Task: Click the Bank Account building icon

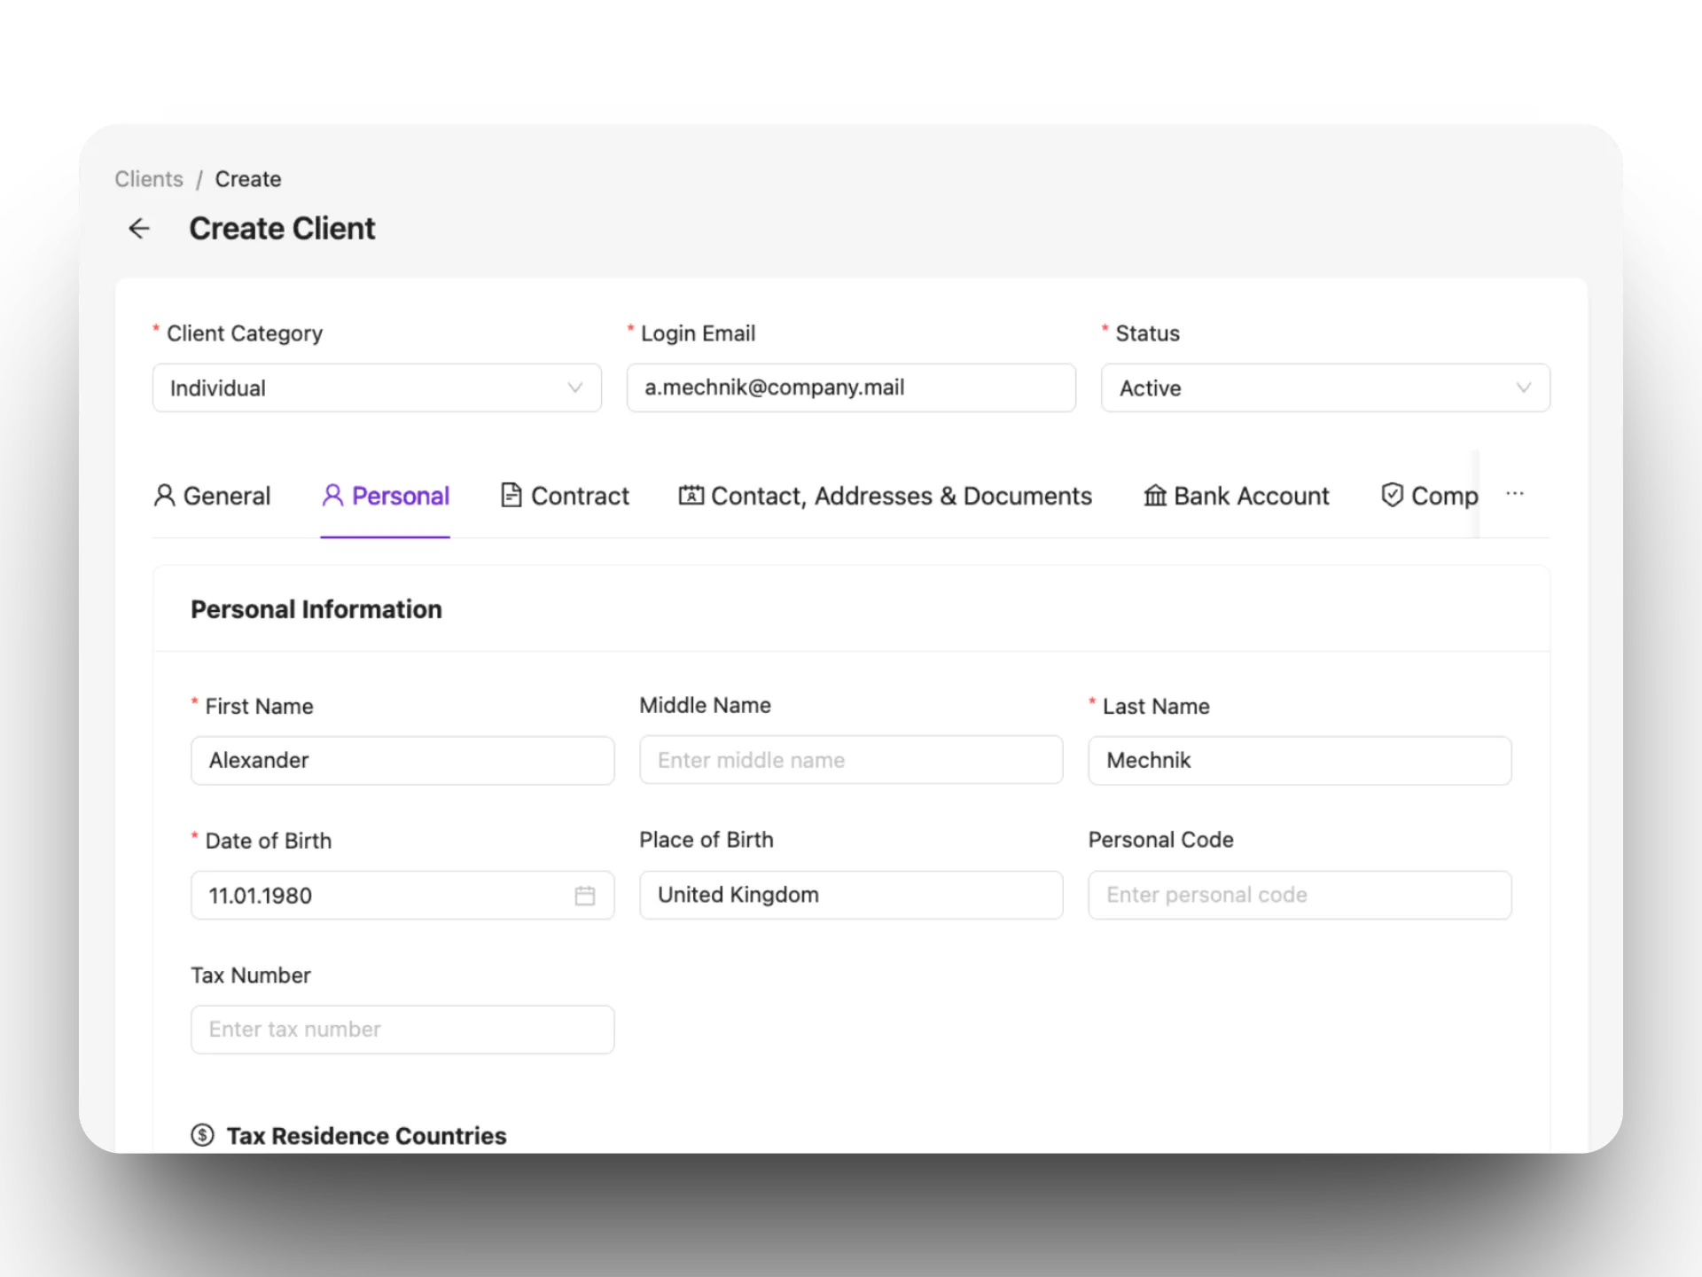Action: (x=1155, y=496)
